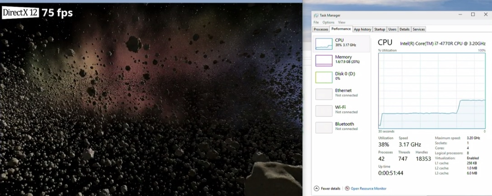The image size is (492, 196).
Task: Click the Open Resource Monitor link
Action: click(x=369, y=188)
